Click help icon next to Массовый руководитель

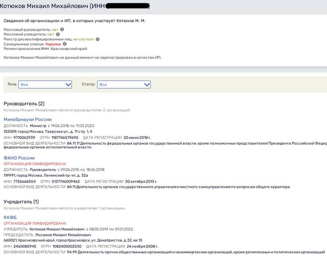point(62,29)
